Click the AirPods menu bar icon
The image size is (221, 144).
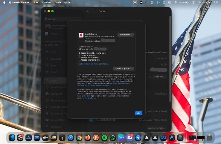[x=158, y=2]
